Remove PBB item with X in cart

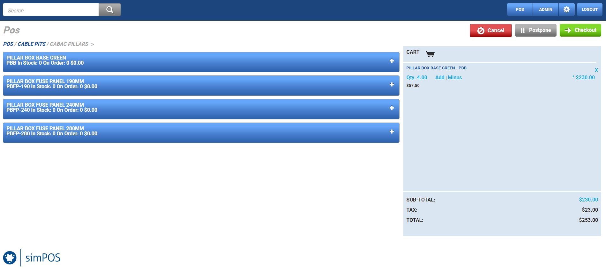pos(596,70)
